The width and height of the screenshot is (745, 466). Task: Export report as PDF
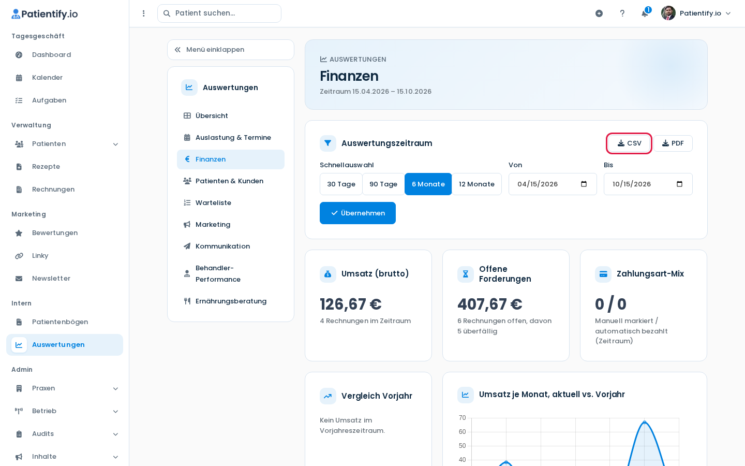click(x=673, y=143)
